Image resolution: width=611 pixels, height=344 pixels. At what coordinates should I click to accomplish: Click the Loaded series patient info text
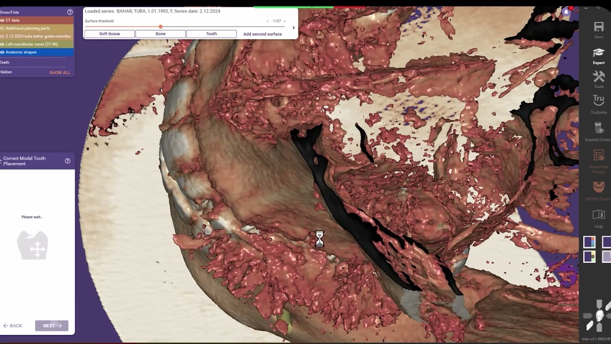coord(153,11)
